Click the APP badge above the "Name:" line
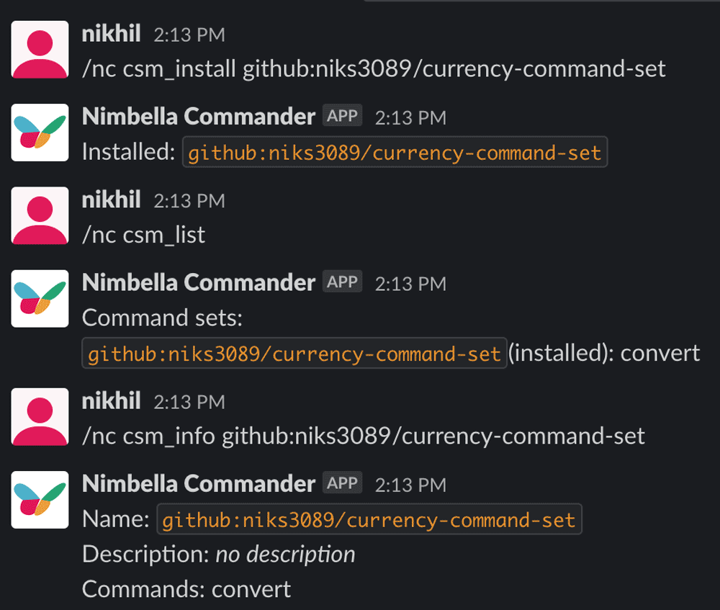Viewport: 720px width, 610px height. click(342, 483)
